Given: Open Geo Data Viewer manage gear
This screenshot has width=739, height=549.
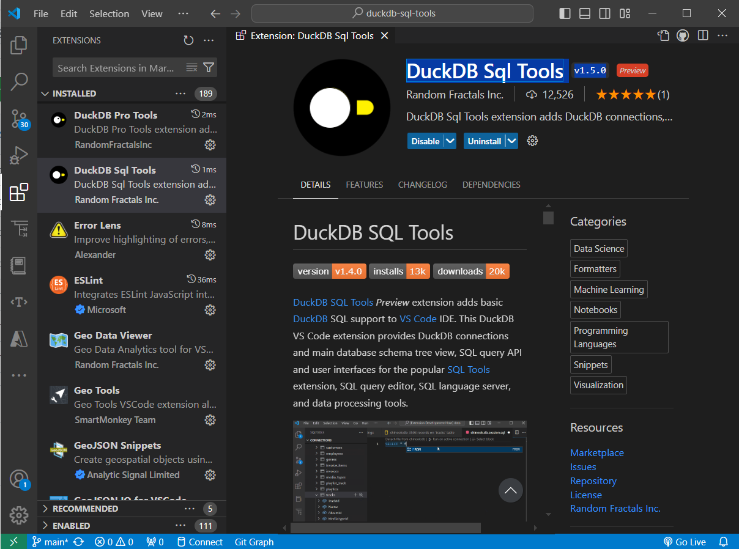Looking at the screenshot, I should pyautogui.click(x=210, y=365).
